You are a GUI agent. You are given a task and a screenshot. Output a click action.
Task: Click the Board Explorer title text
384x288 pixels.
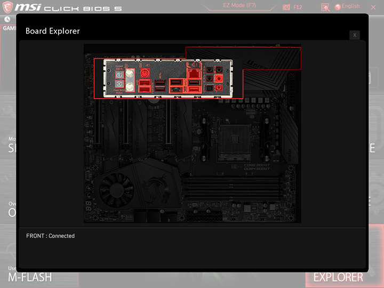pyautogui.click(x=53, y=31)
